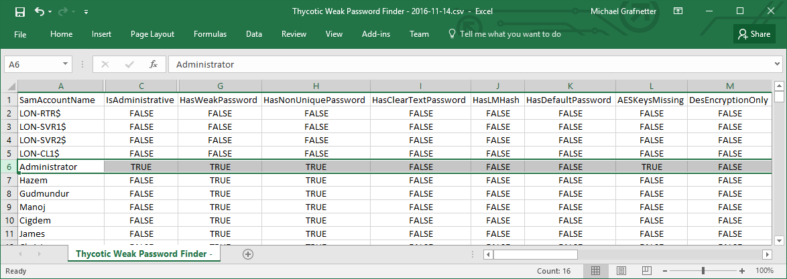Image resolution: width=787 pixels, height=279 pixels.
Task: Click the HasClearTextPassword header cell
Action: tap(420, 100)
